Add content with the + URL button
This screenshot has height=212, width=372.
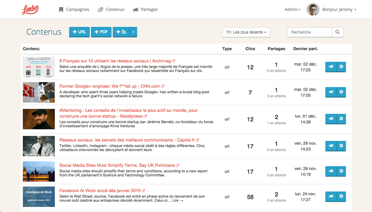tap(79, 32)
